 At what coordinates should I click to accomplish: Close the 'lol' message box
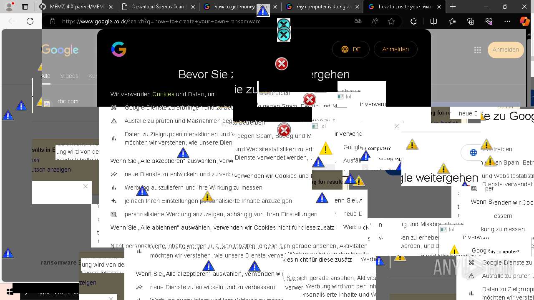pyautogui.click(x=397, y=126)
